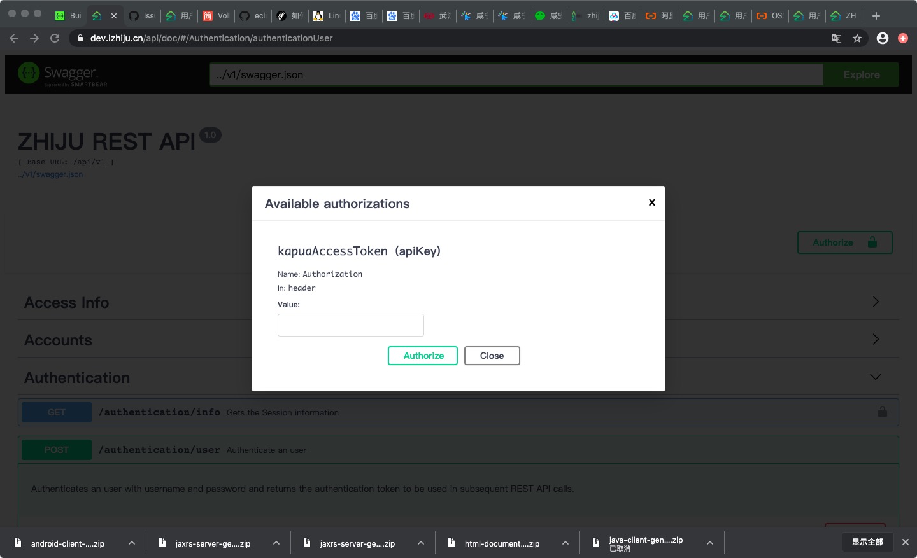Click the Authentication section heading

(x=77, y=378)
